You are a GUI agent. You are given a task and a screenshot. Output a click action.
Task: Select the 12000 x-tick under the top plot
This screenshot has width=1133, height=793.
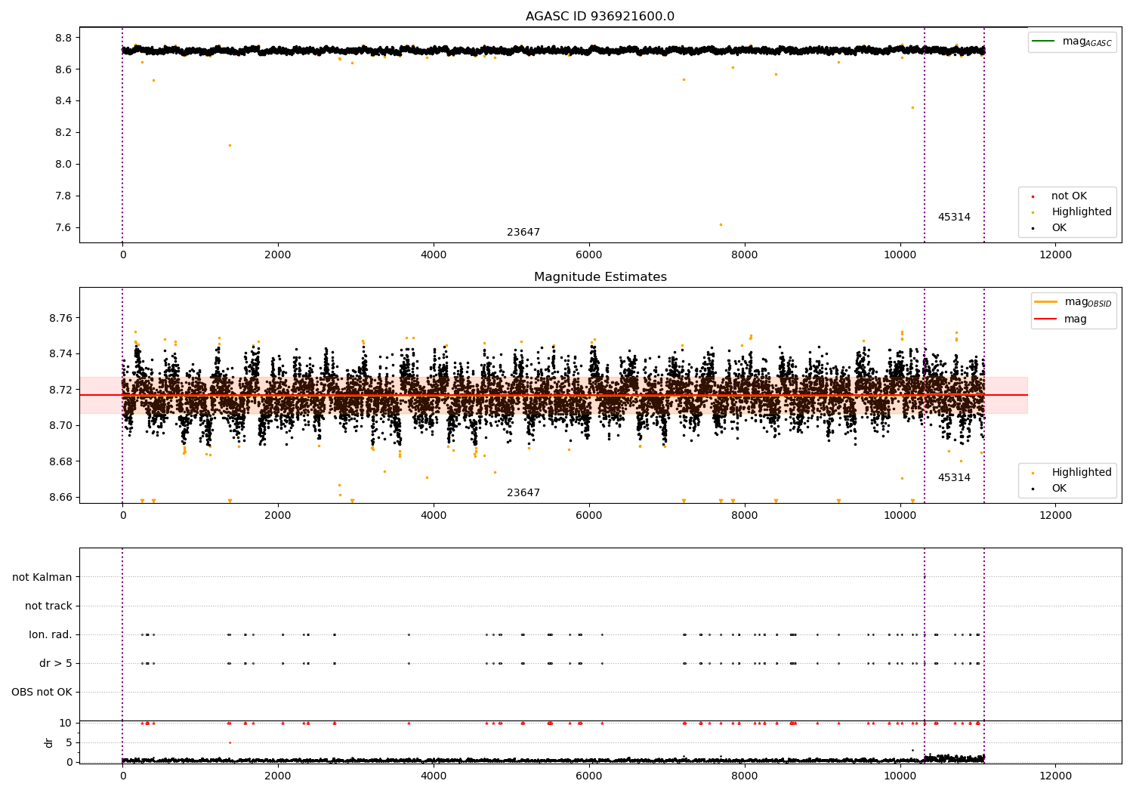pos(1055,255)
